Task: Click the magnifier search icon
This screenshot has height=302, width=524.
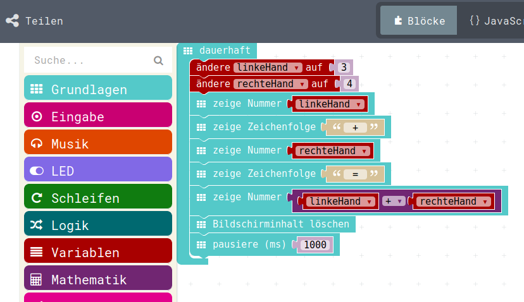Action: [x=158, y=61]
